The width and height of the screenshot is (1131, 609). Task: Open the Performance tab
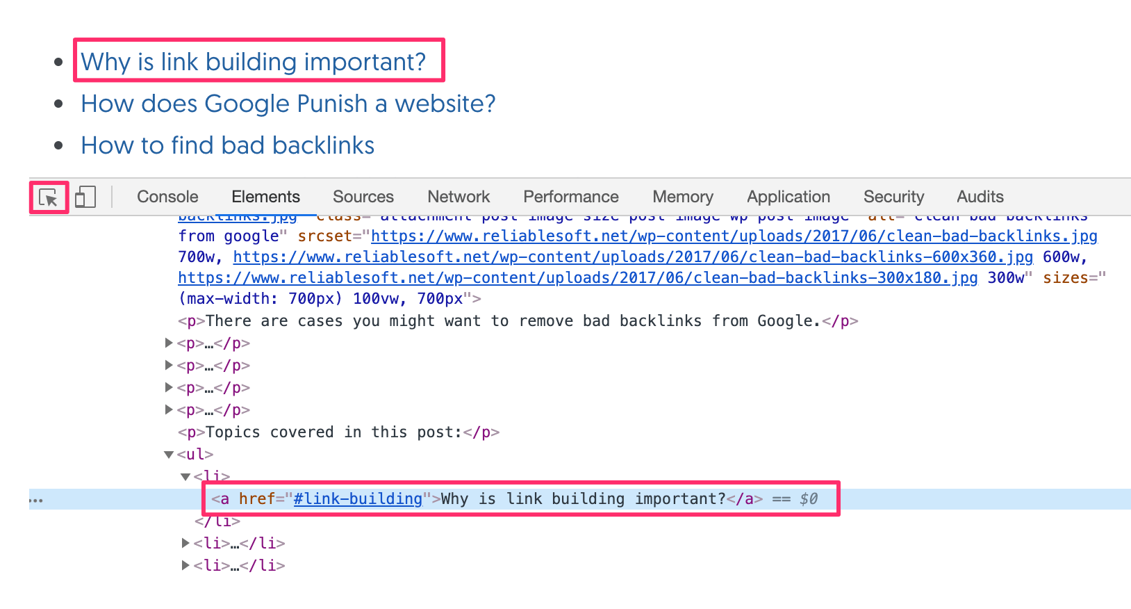(x=570, y=197)
